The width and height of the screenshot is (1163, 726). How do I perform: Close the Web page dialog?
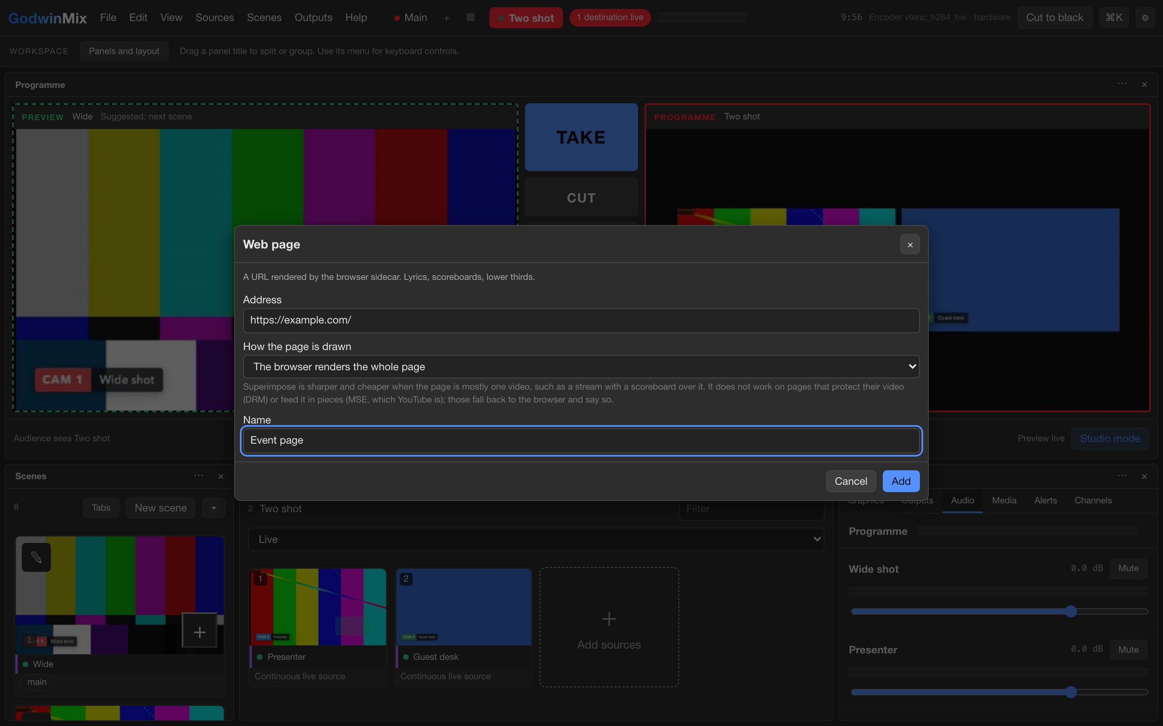pos(910,244)
